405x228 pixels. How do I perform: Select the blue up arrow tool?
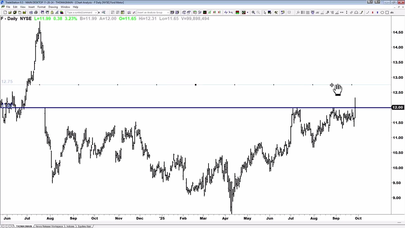pos(377,12)
